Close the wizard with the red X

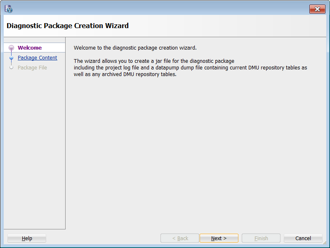point(317,9)
